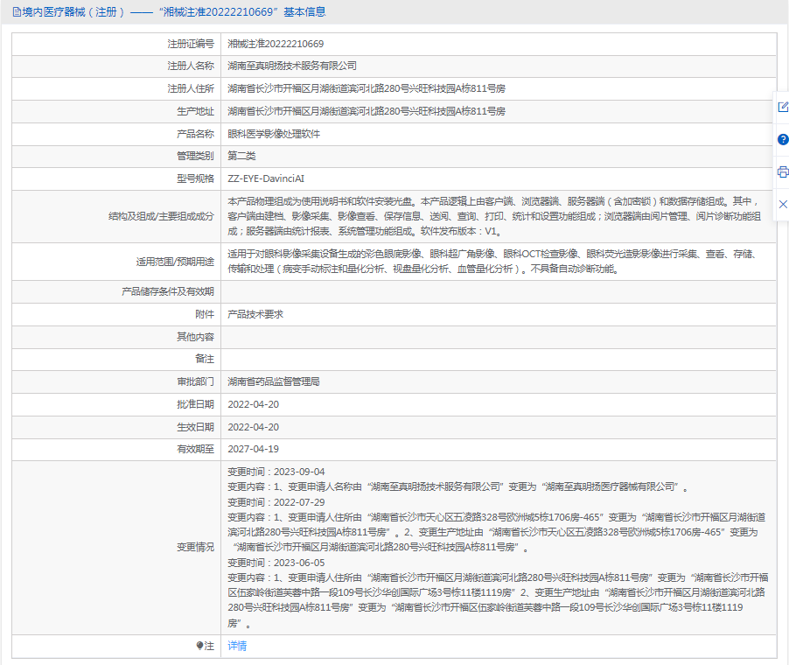Click the 适用范围/预期用途 row label
The width and height of the screenshot is (789, 665).
(x=175, y=262)
